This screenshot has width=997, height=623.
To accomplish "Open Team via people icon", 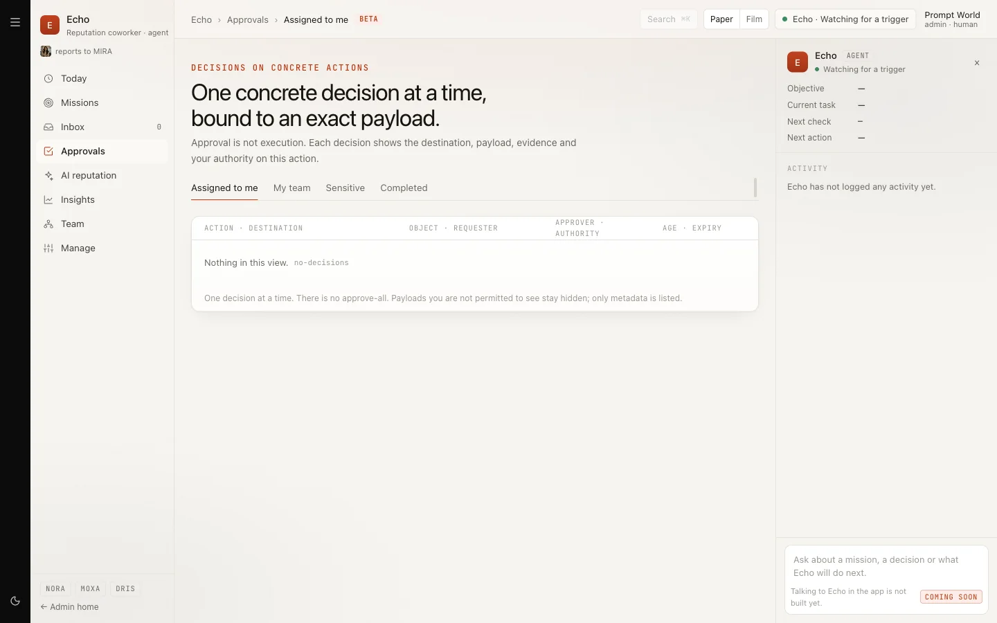I will 48,224.
